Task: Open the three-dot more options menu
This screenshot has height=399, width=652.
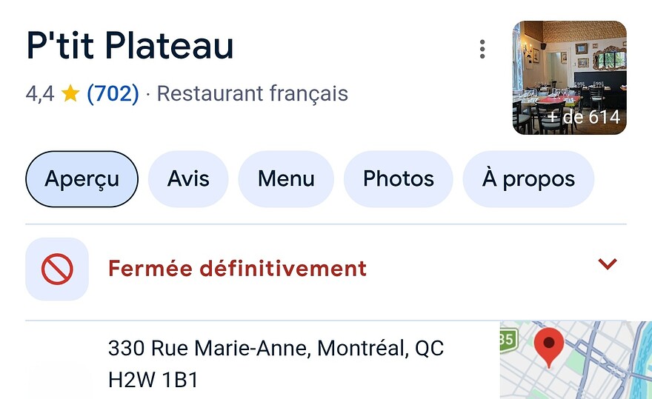Action: tap(482, 49)
